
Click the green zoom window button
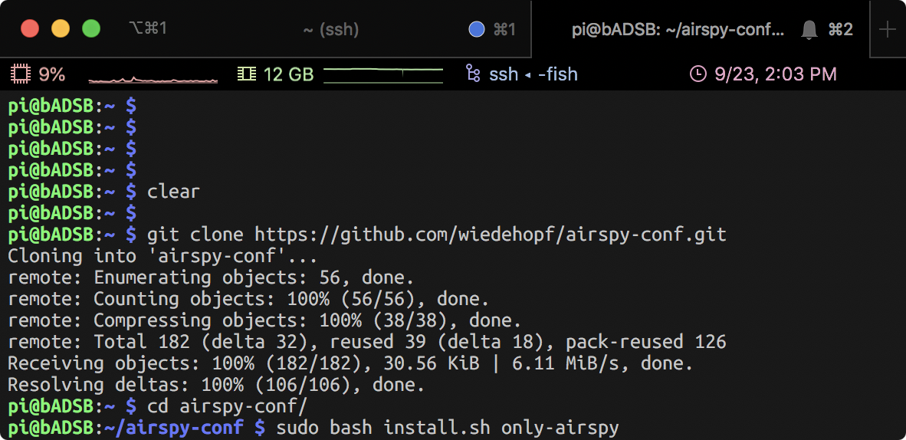pyautogui.click(x=91, y=28)
